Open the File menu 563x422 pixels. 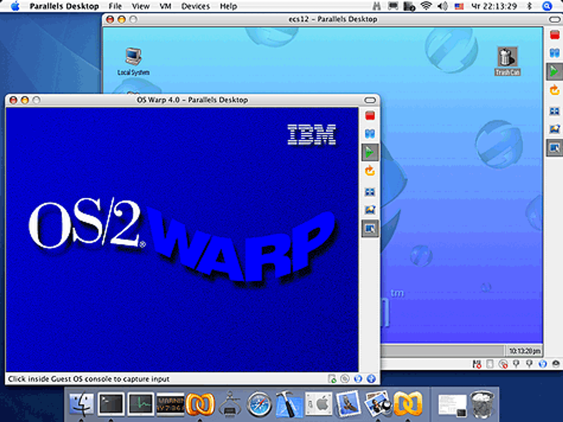coord(115,6)
